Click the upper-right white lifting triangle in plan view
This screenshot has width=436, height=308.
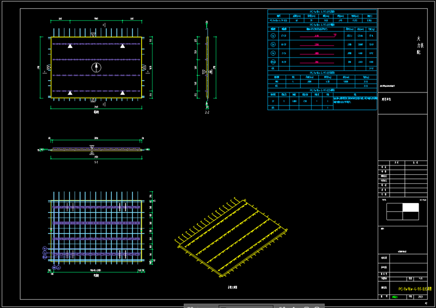(123, 46)
